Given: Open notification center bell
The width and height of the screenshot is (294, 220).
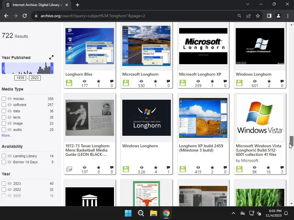Looking at the screenshot, I should (x=286, y=213).
